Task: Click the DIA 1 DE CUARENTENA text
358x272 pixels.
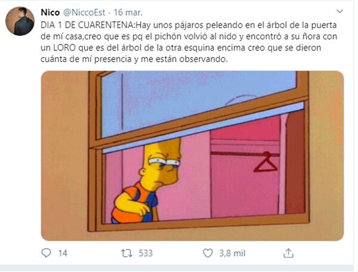Action: pyautogui.click(x=88, y=25)
